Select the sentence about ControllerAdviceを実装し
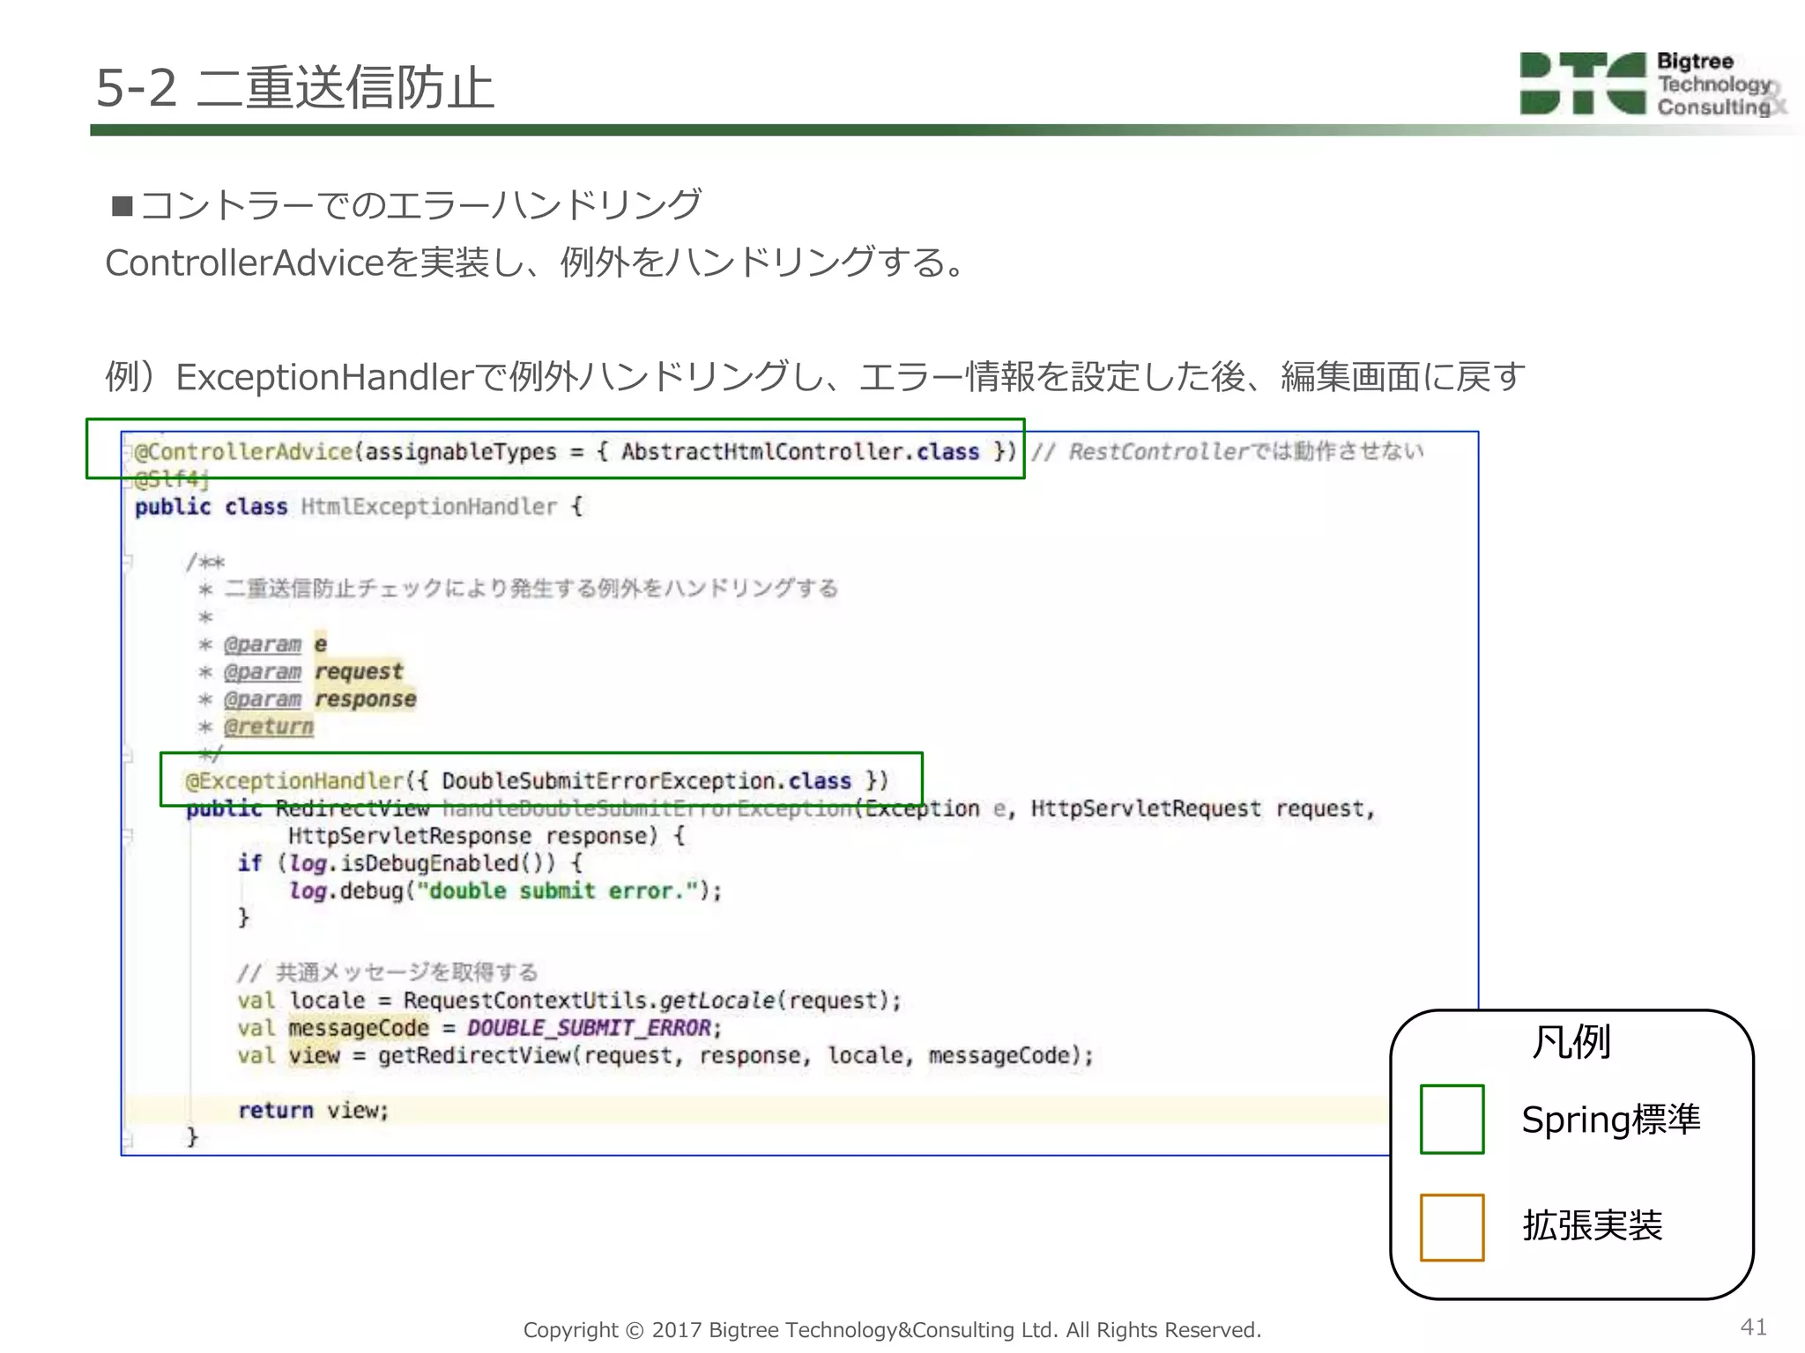The width and height of the screenshot is (1805, 1353). pyautogui.click(x=537, y=262)
